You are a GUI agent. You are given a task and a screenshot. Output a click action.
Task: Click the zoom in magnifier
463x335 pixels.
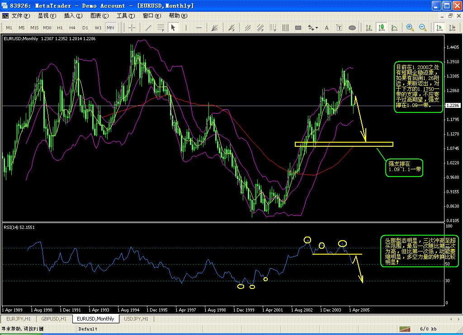410,28
